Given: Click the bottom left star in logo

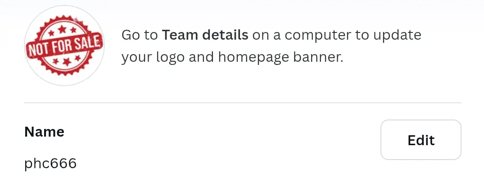Looking at the screenshot, I should 56,61.
